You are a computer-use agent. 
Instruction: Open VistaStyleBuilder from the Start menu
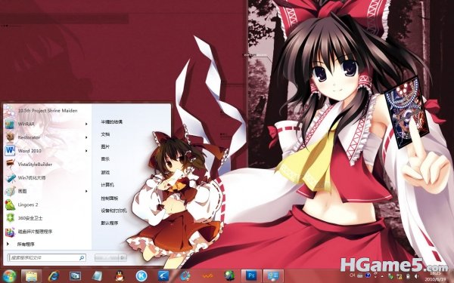[47, 165]
